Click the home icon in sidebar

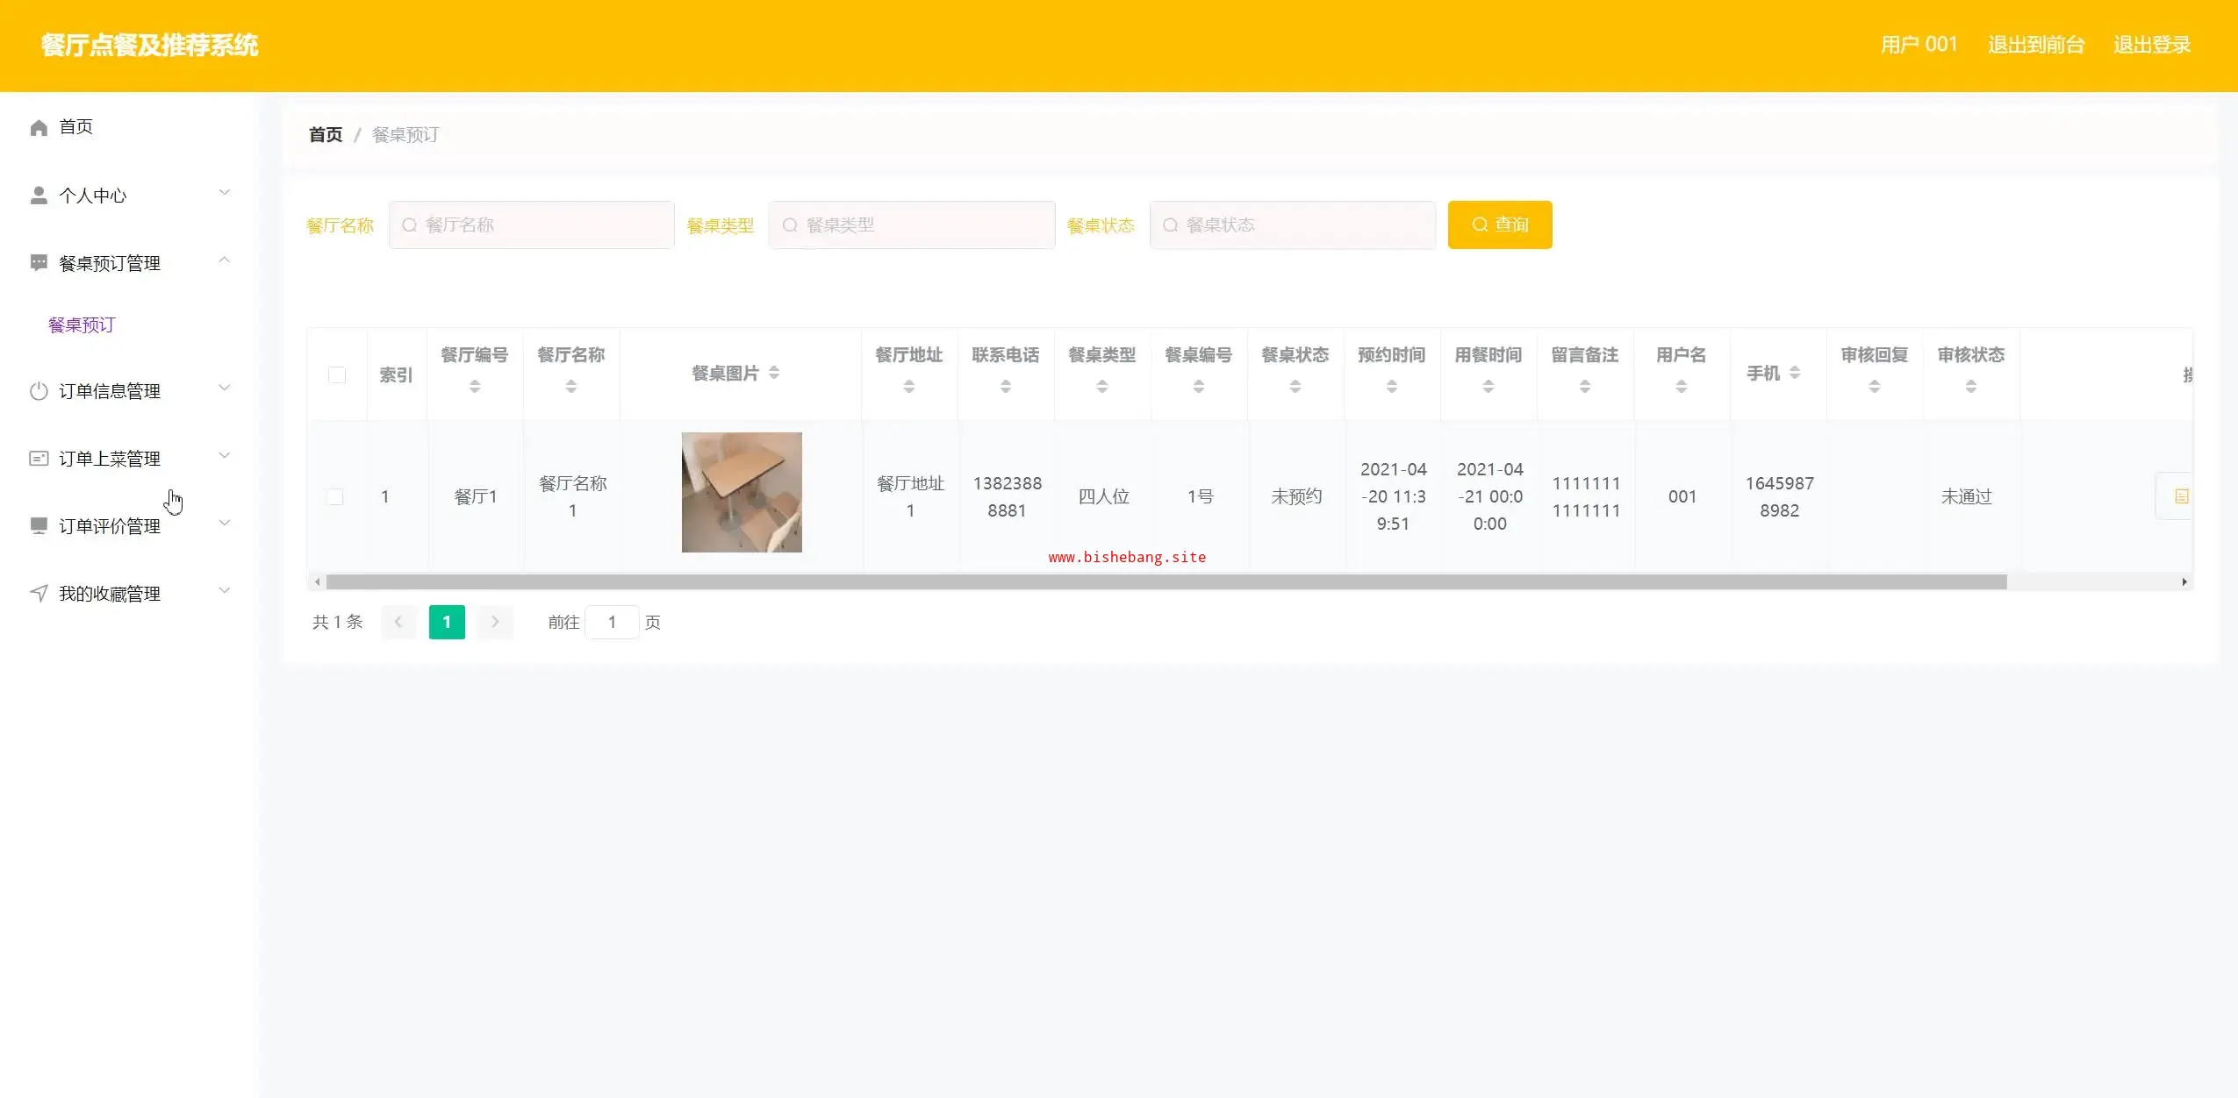click(x=39, y=128)
